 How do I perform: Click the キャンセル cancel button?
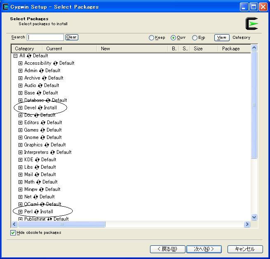245,249
